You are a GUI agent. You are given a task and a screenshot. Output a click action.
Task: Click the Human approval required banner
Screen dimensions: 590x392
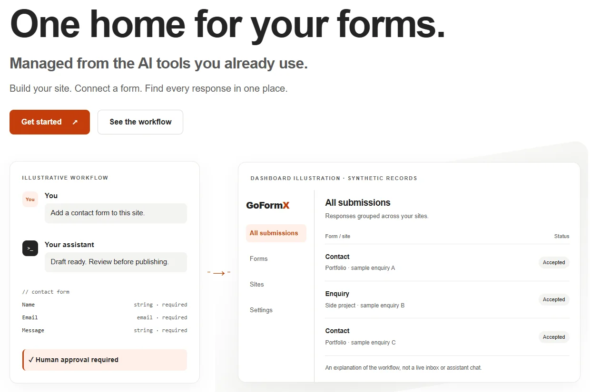coord(105,360)
